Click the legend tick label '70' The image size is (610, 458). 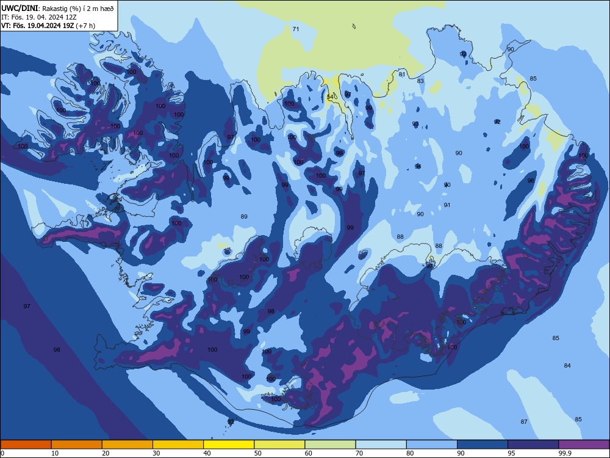point(359,453)
